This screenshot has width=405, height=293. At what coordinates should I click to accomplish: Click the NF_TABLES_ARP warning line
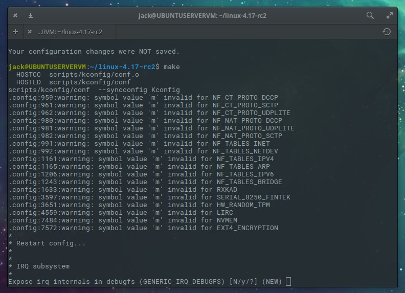tap(139, 167)
